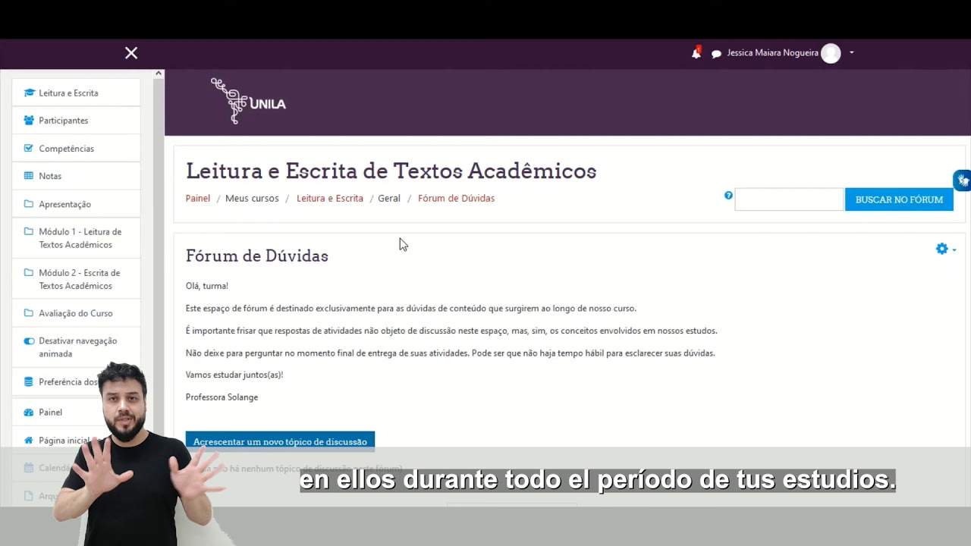Click the Jessica Maiara Nogueira user name
The width and height of the screenshot is (971, 546).
click(772, 53)
